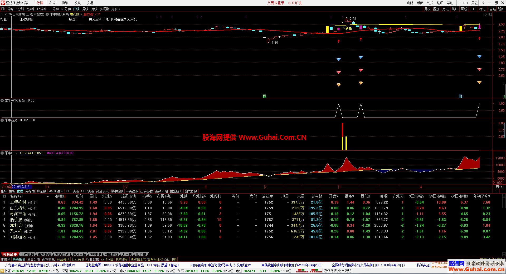Click the 叠加 overlay button
The width and height of the screenshot is (506, 274).
(x=436, y=9)
